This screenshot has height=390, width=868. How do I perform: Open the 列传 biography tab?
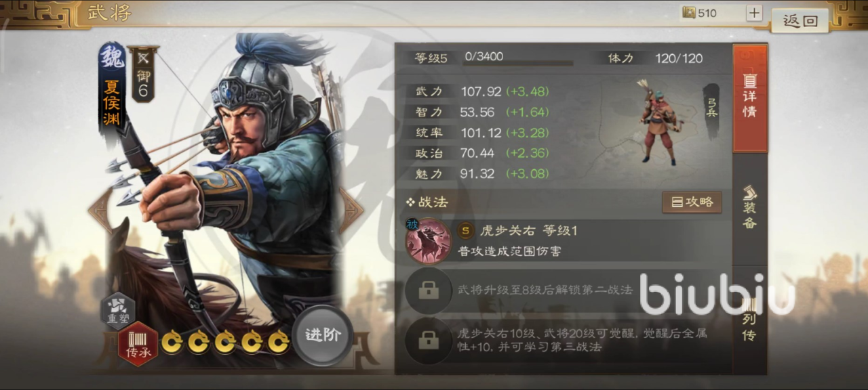[x=750, y=320]
